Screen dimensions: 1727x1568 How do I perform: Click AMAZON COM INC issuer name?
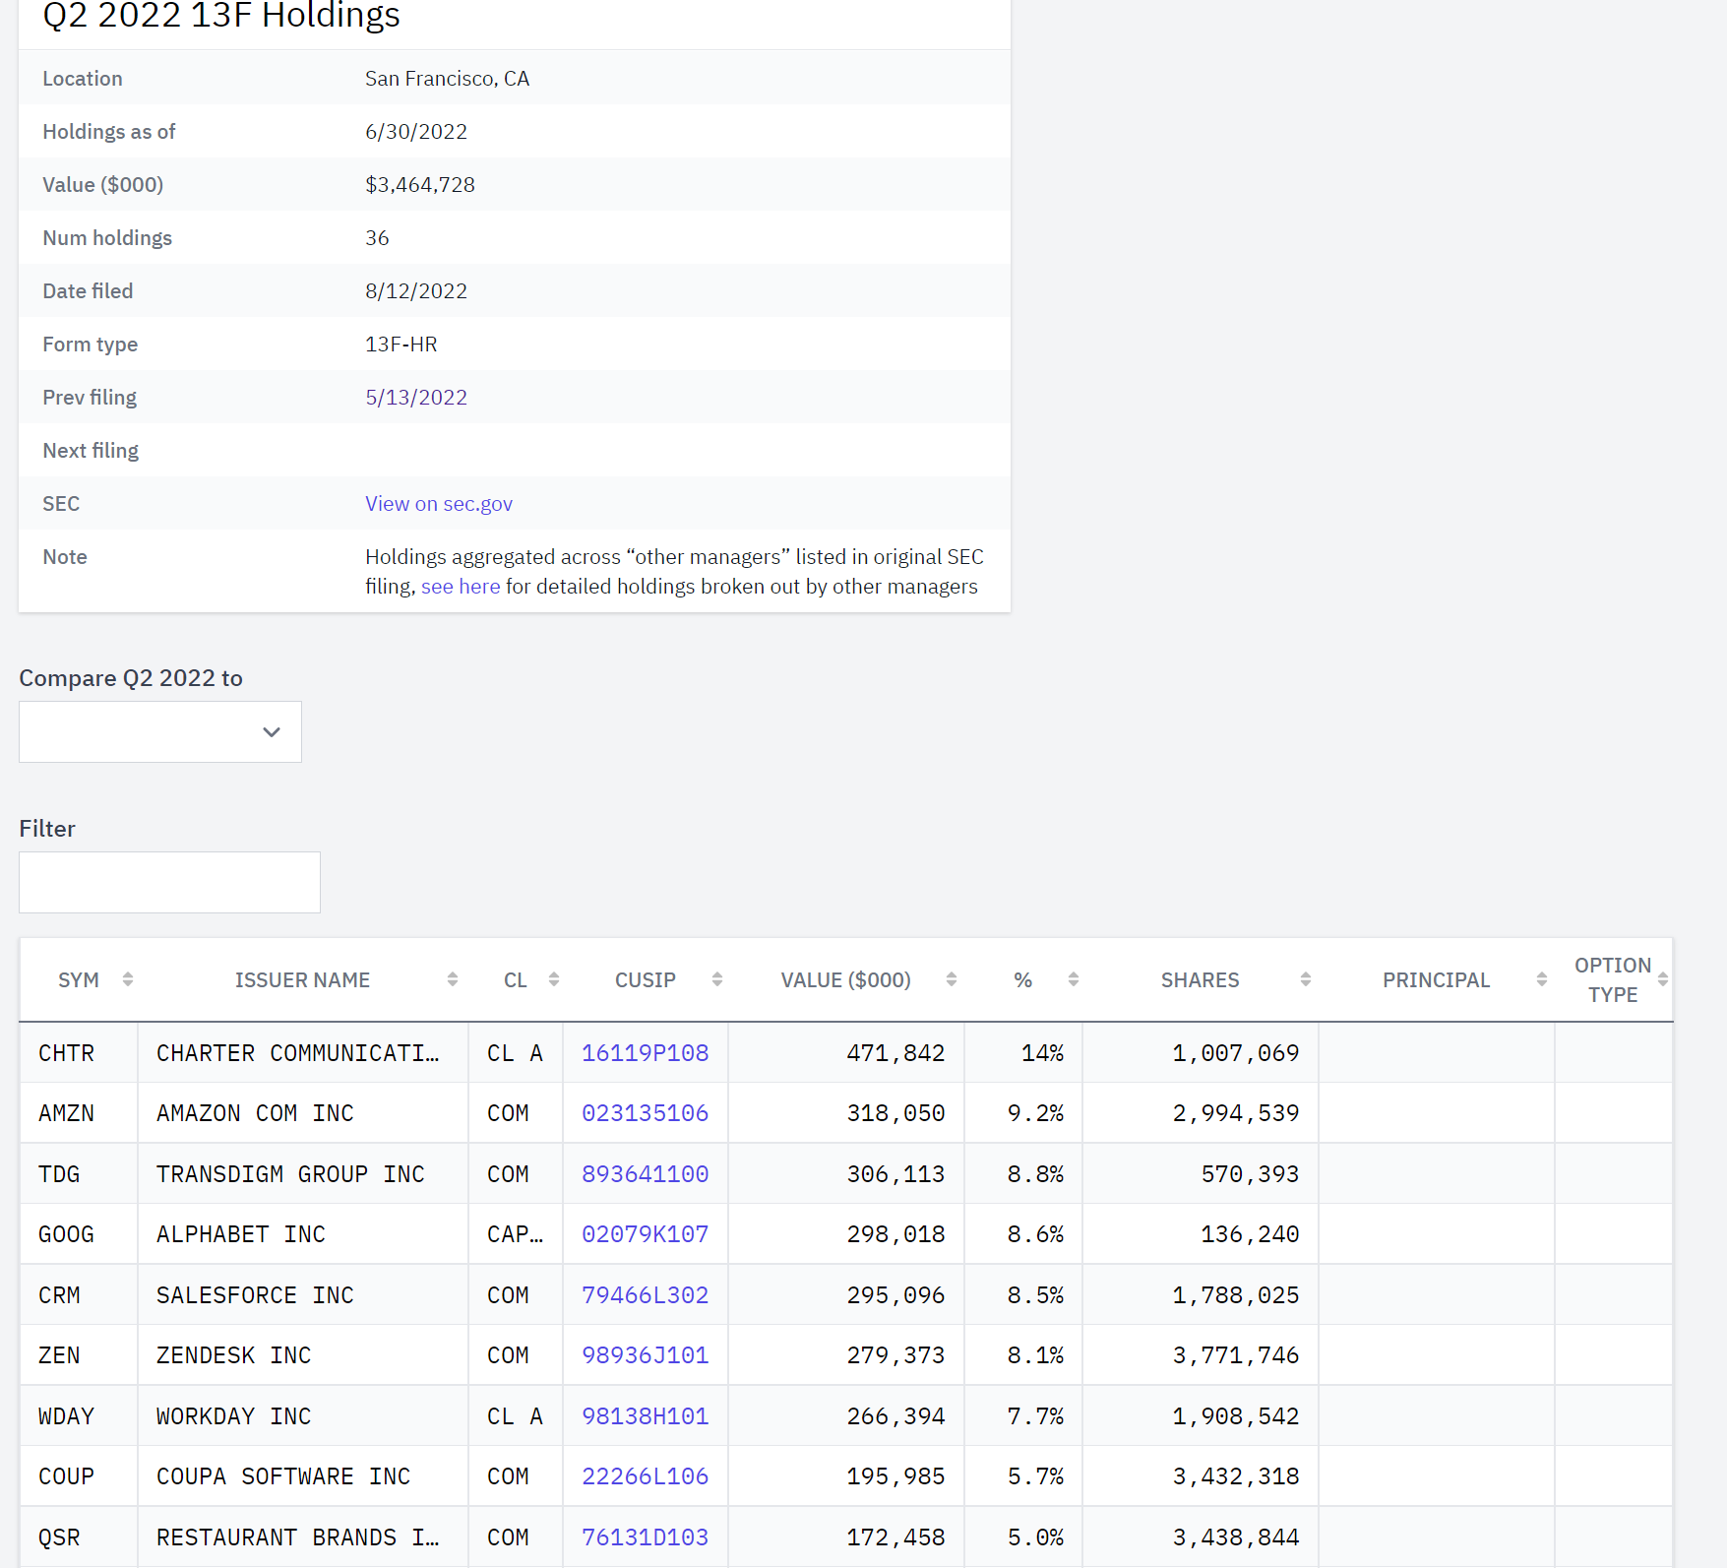pyautogui.click(x=255, y=1113)
